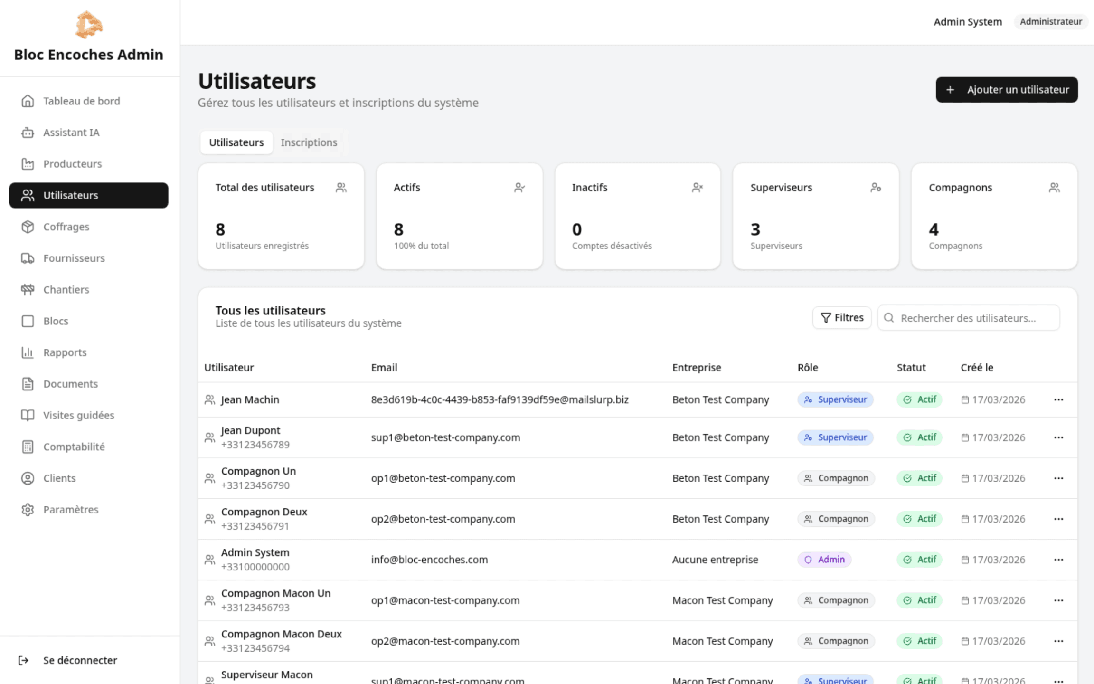This screenshot has width=1094, height=684.
Task: Open the Chantiers construction icon
Action: point(28,289)
